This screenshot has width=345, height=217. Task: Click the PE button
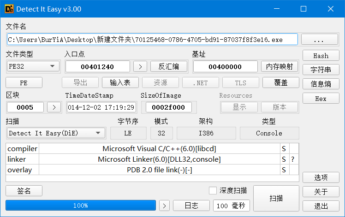[x=24, y=82]
